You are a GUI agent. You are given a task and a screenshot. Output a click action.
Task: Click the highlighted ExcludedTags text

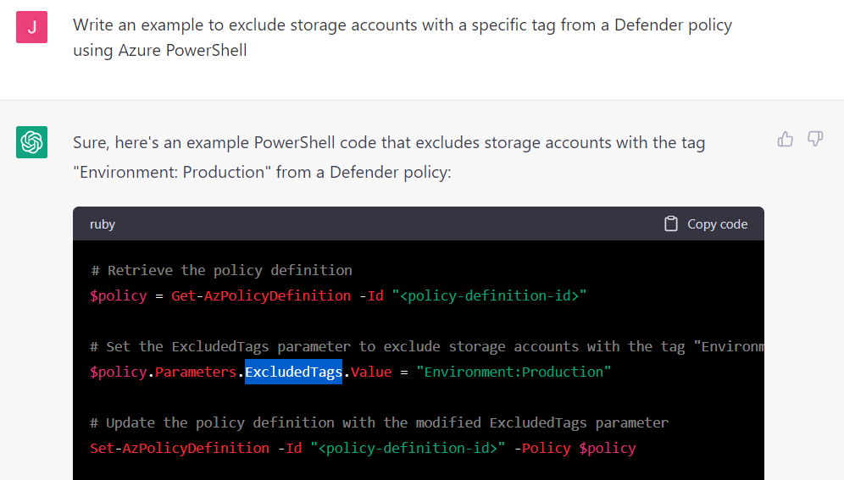point(293,372)
